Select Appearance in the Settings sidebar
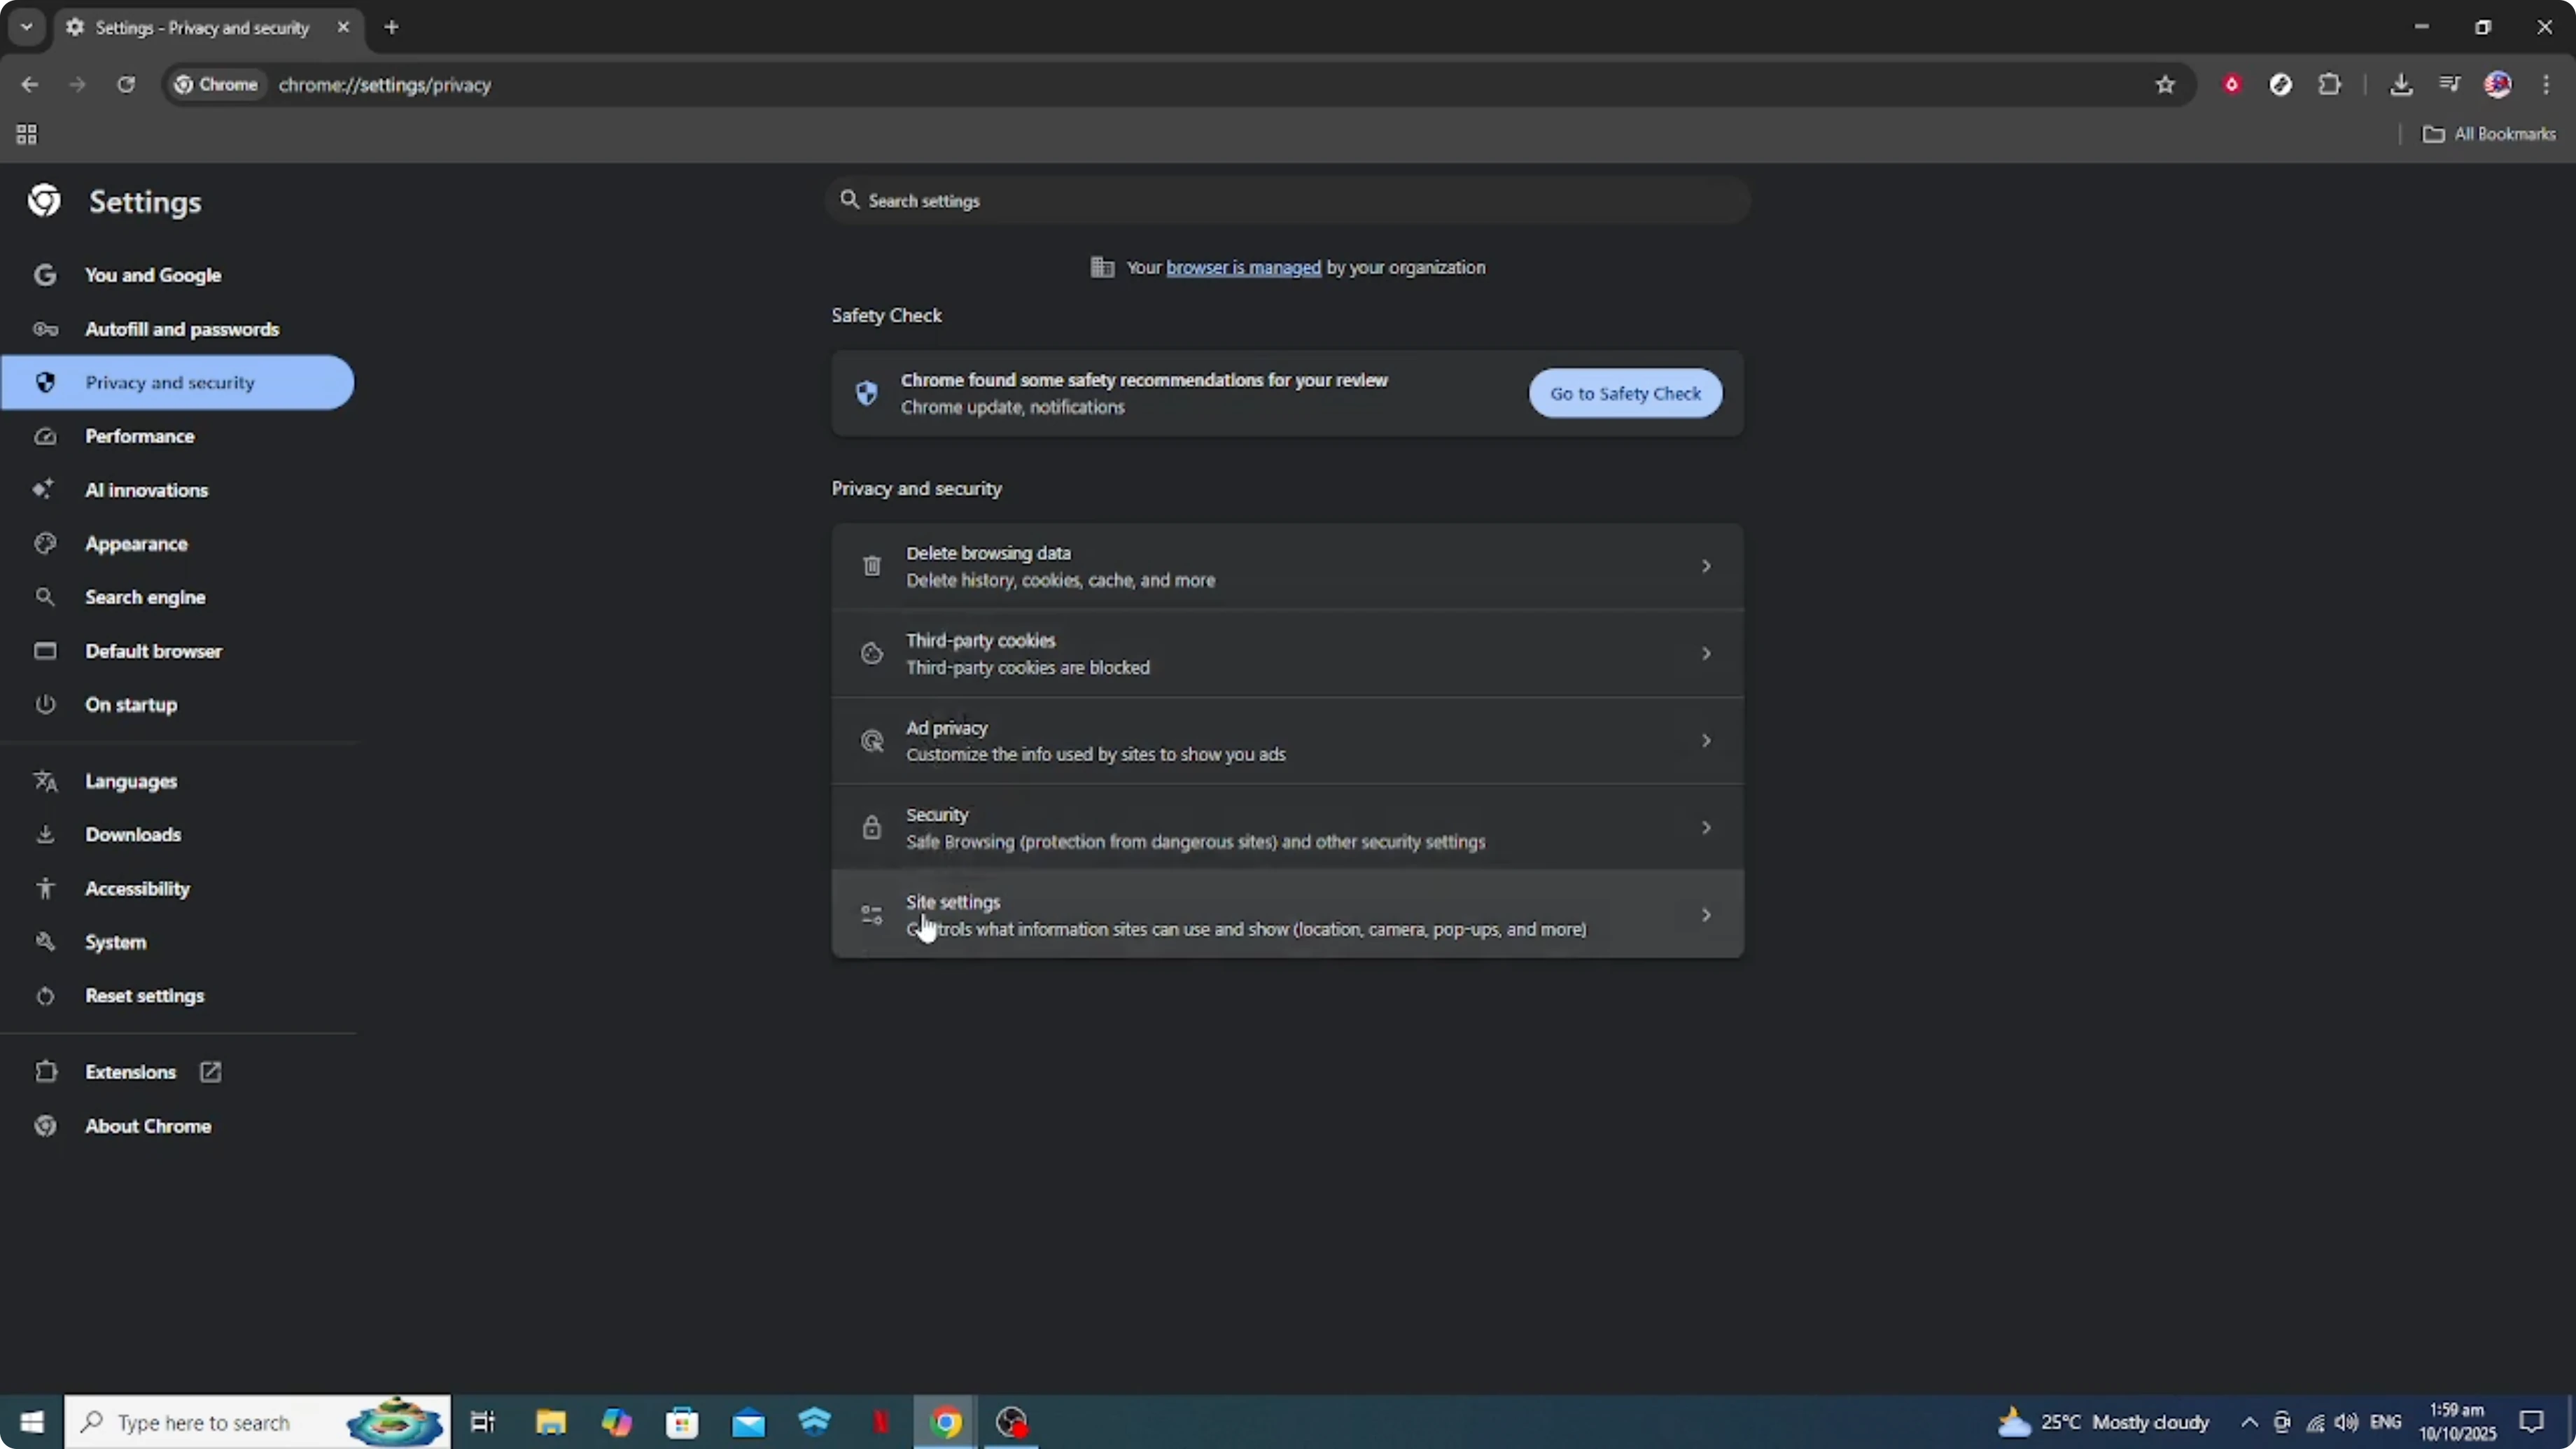 (x=137, y=543)
